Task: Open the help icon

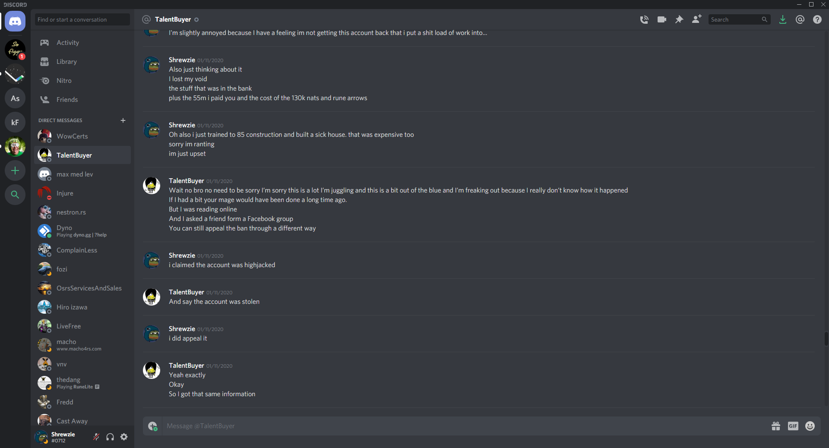Action: pos(817,19)
